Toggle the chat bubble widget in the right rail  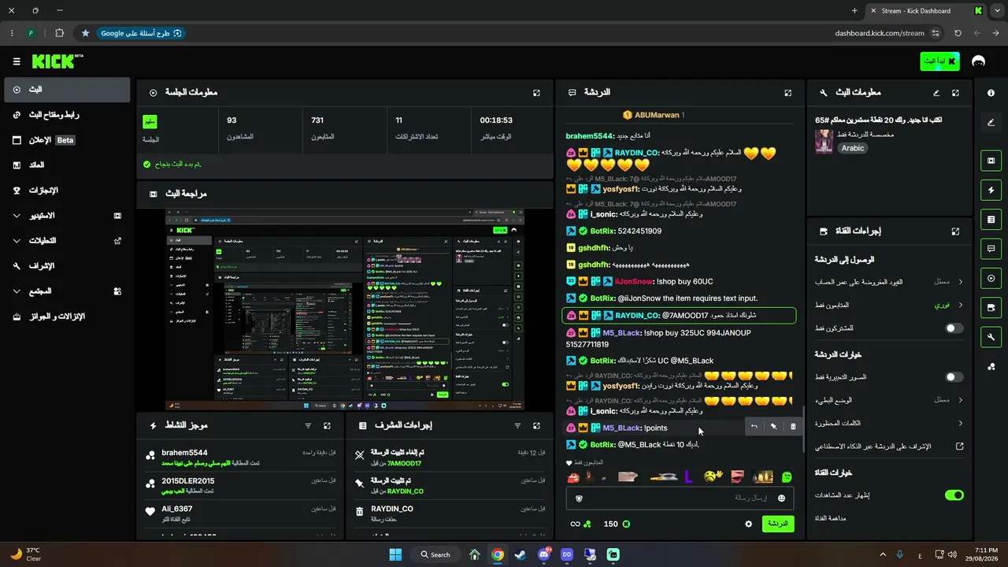[x=991, y=249]
